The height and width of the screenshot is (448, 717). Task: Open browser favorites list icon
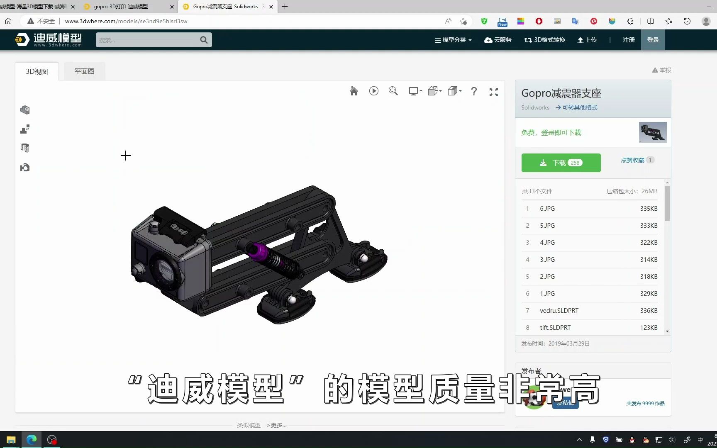[x=669, y=21]
